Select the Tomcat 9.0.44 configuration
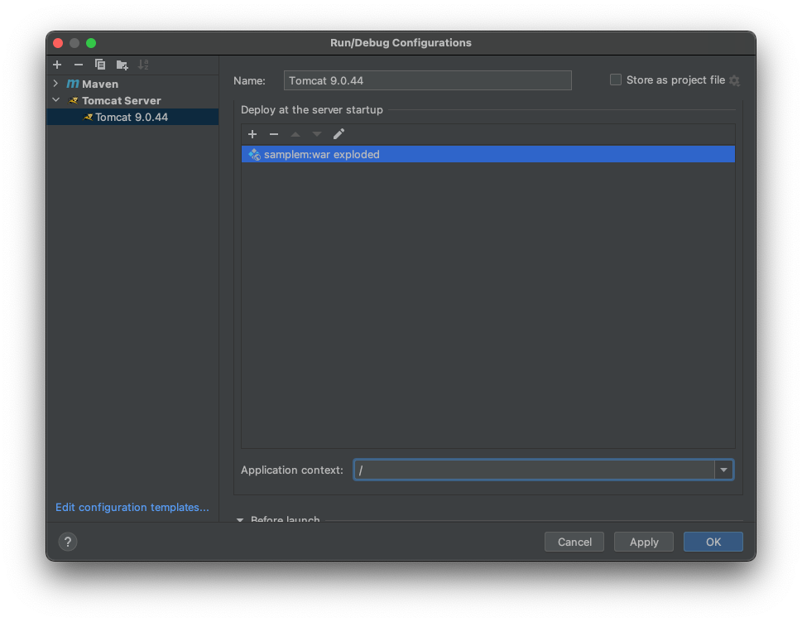 coord(132,118)
